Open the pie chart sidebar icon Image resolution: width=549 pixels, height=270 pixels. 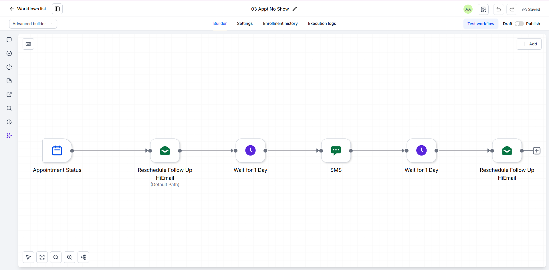tap(9, 67)
